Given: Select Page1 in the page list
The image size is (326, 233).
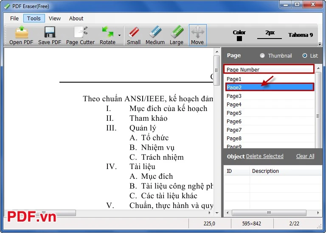Looking at the screenshot, I should pos(269,79).
